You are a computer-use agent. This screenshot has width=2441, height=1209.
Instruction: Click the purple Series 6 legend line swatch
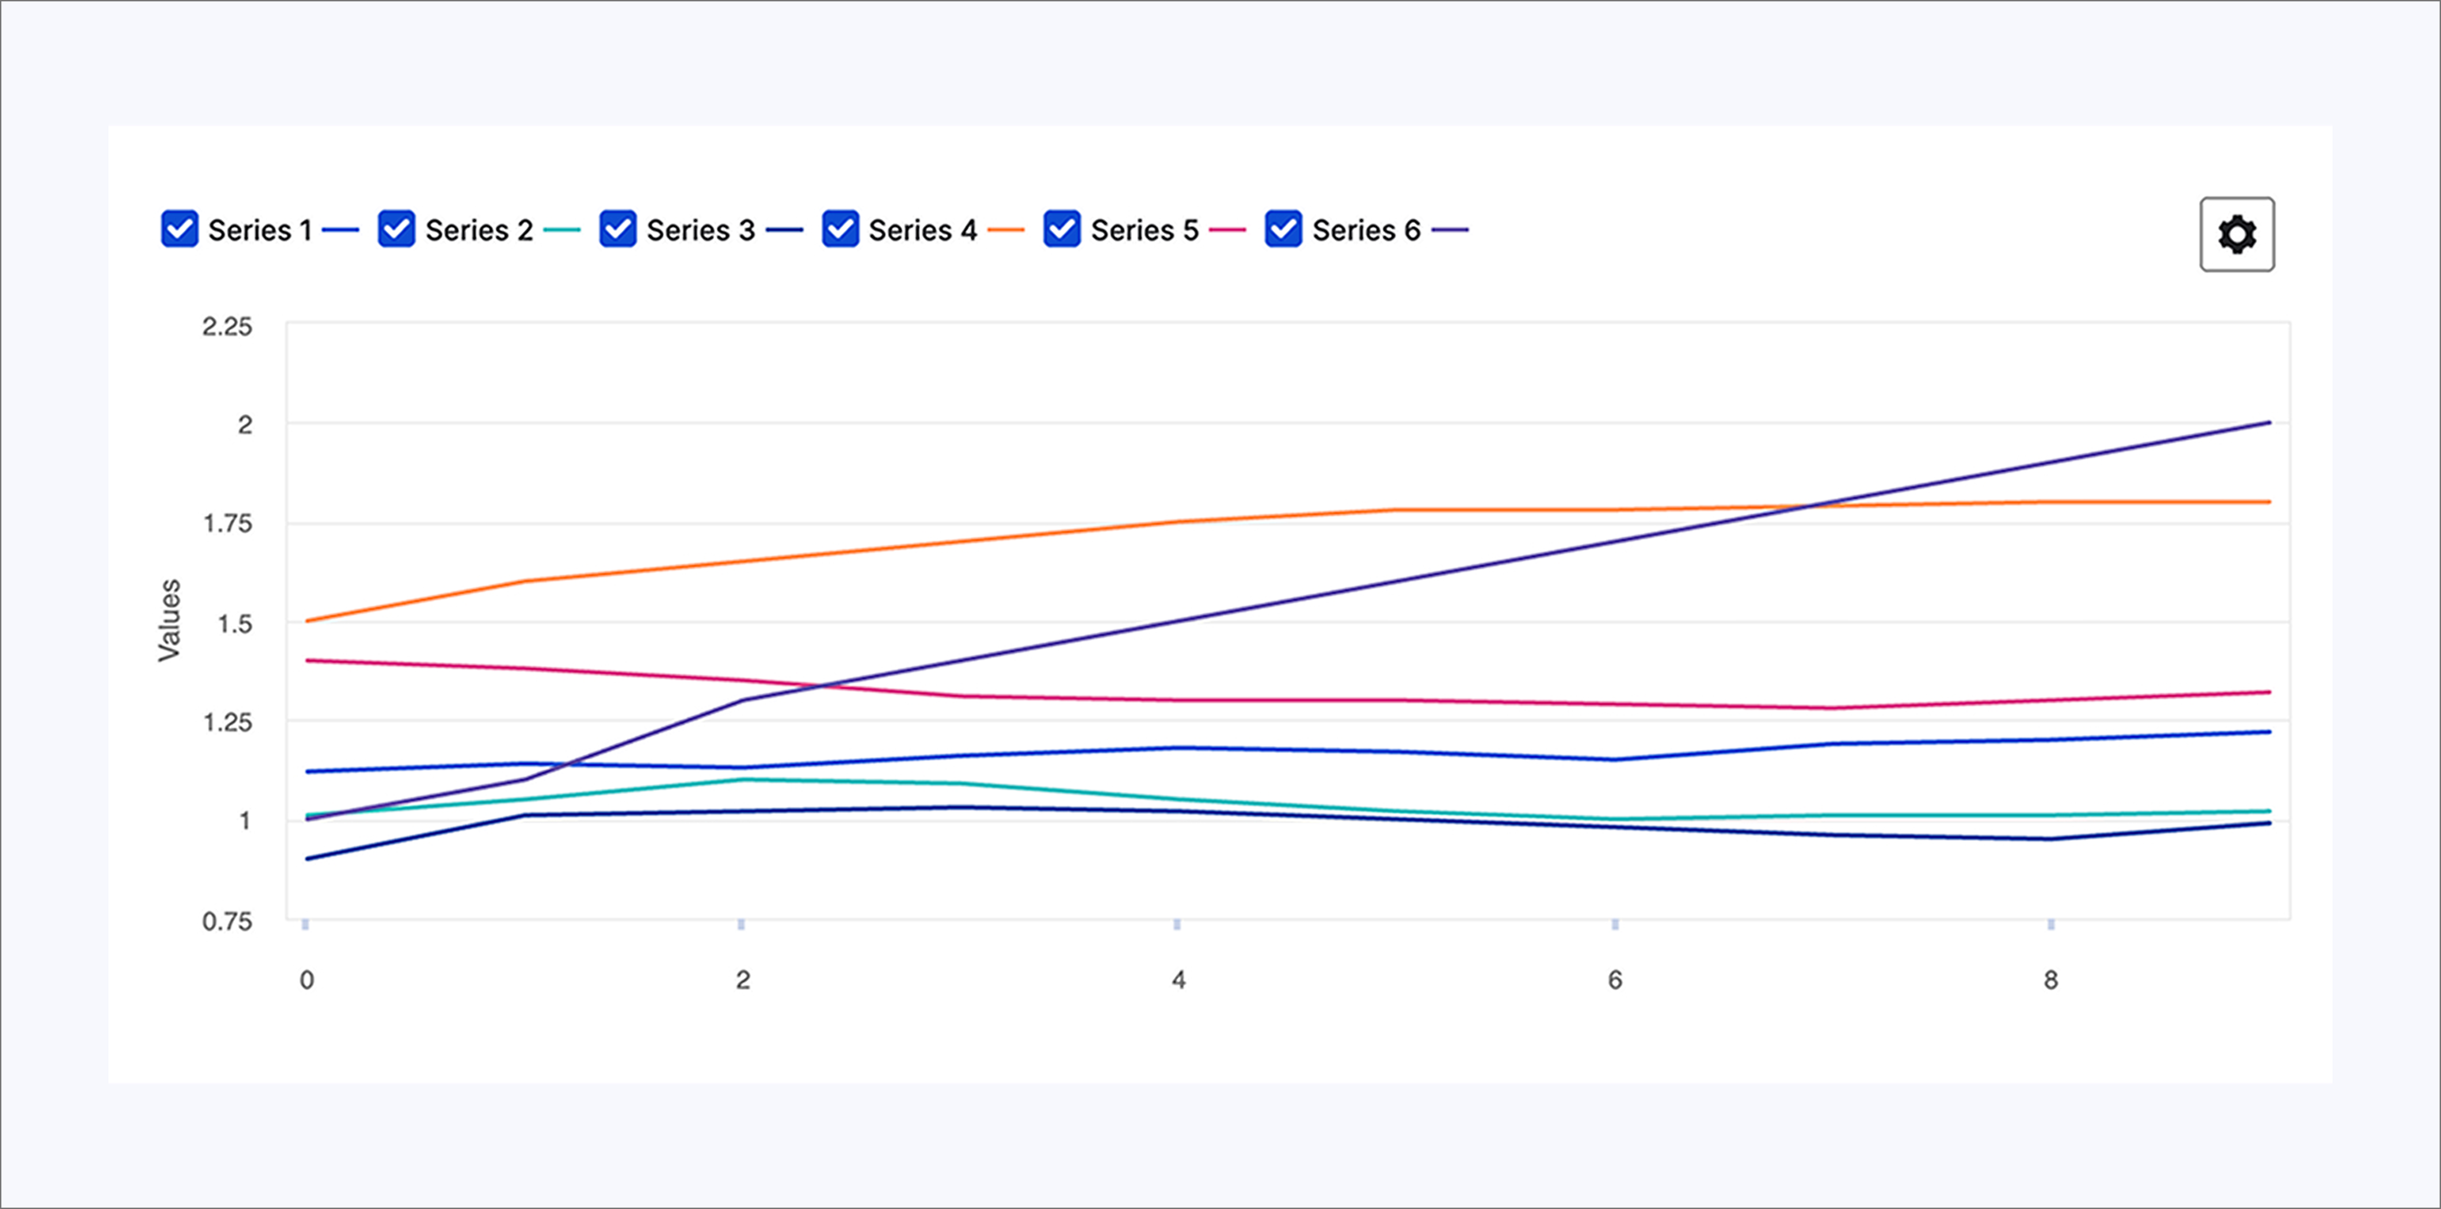pyautogui.click(x=1449, y=230)
